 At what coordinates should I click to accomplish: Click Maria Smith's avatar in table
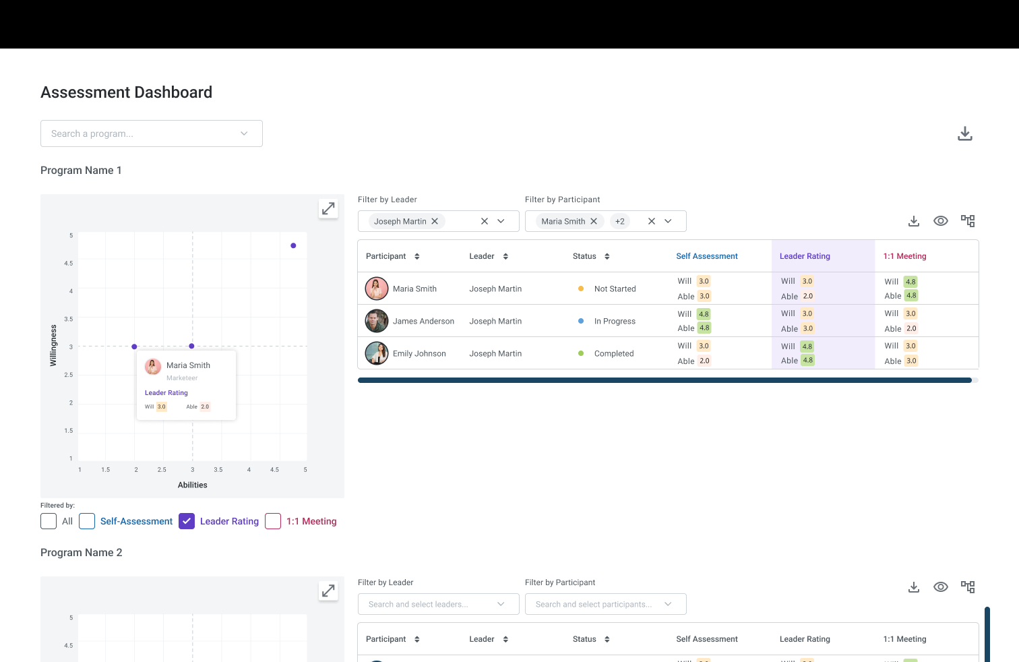pyautogui.click(x=377, y=289)
